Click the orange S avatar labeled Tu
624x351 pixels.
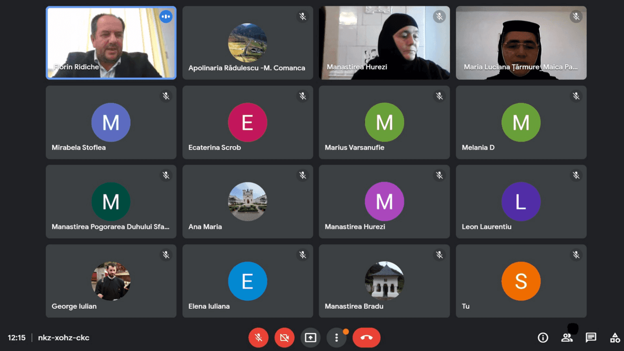521,281
